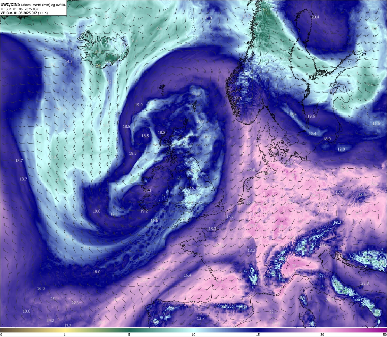Click the 'IT: Sun. 01. 06. 2025 03Z' line
The width and height of the screenshot is (387, 337).
coord(20,9)
